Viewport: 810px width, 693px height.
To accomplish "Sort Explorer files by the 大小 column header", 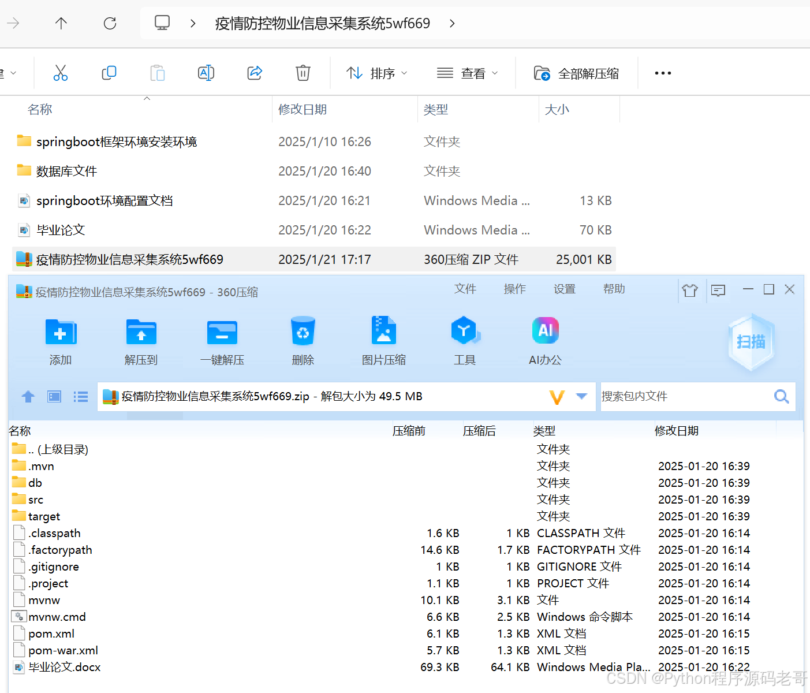I will click(x=557, y=109).
